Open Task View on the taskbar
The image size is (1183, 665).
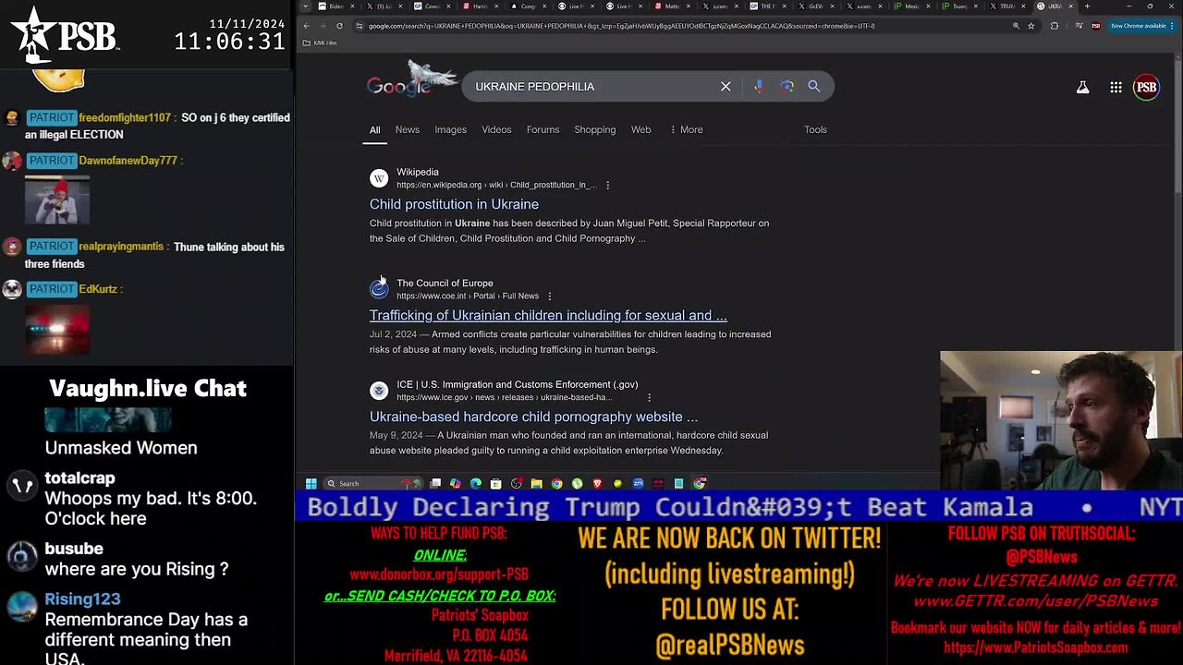(435, 483)
